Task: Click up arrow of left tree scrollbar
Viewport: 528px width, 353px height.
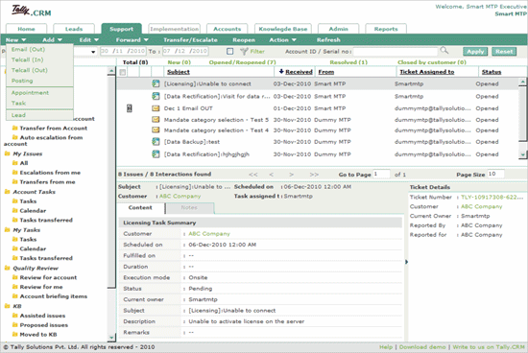Action: (111, 71)
